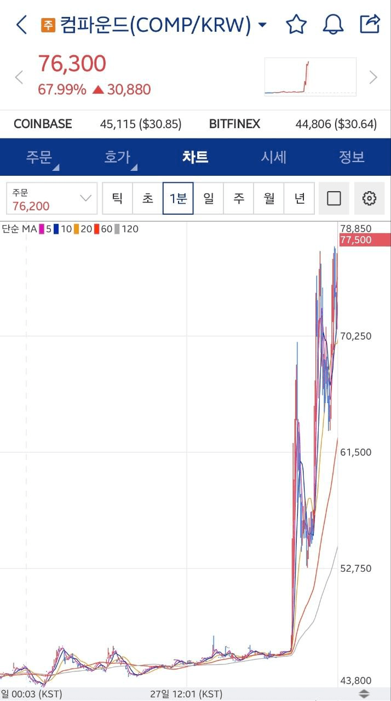
Task: Expand the COMP/KRW market selector dropdown
Action: [262, 25]
